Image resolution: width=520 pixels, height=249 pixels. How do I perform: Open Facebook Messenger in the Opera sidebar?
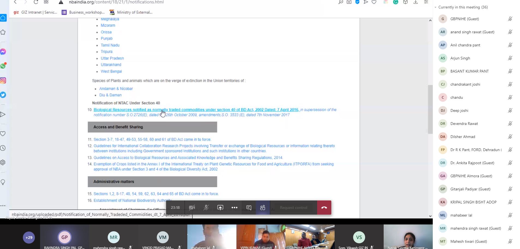tap(3, 52)
